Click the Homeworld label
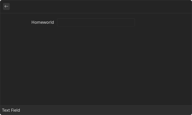 point(42,22)
